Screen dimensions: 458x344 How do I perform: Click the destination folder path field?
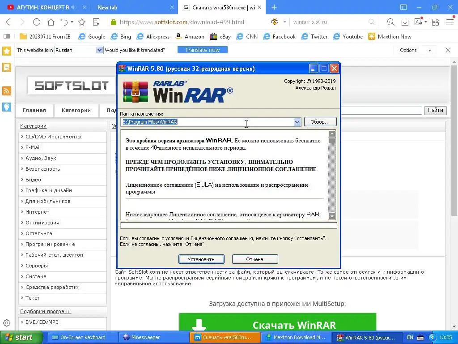coord(208,122)
